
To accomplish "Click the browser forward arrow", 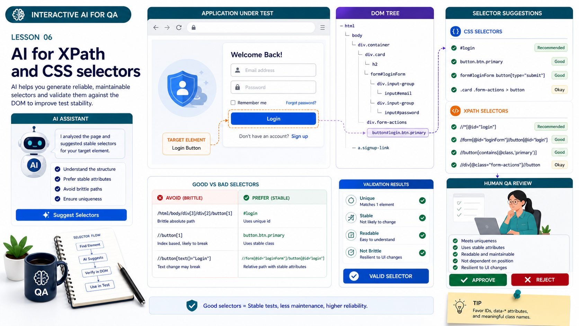I will coord(167,27).
